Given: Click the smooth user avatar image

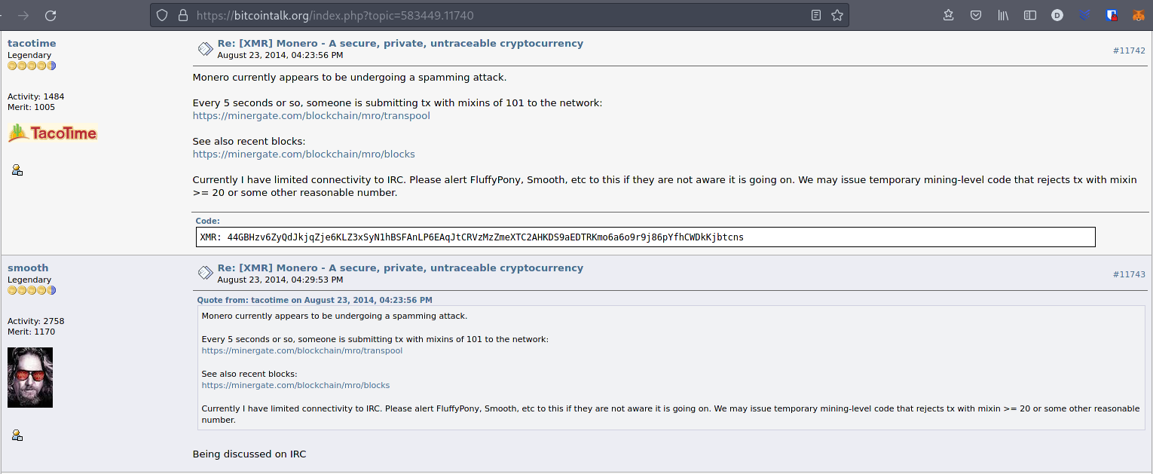Looking at the screenshot, I should pos(30,378).
